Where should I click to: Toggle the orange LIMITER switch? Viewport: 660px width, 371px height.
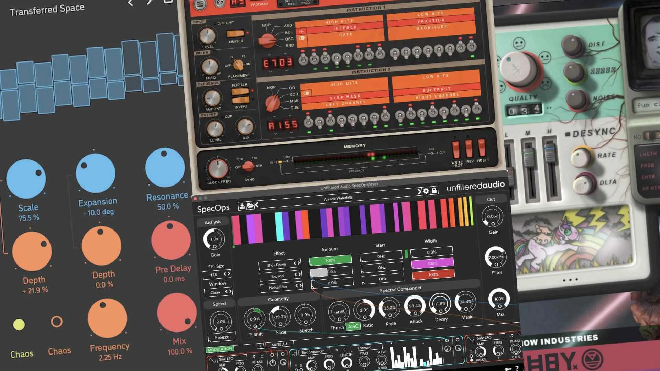[235, 34]
